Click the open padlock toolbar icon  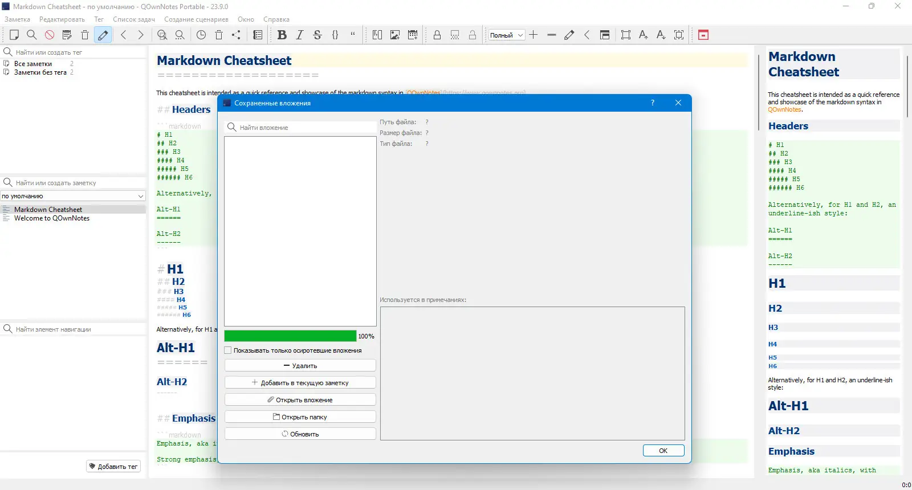pyautogui.click(x=473, y=35)
